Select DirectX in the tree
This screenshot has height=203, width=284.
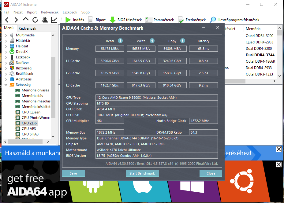pos(21,52)
